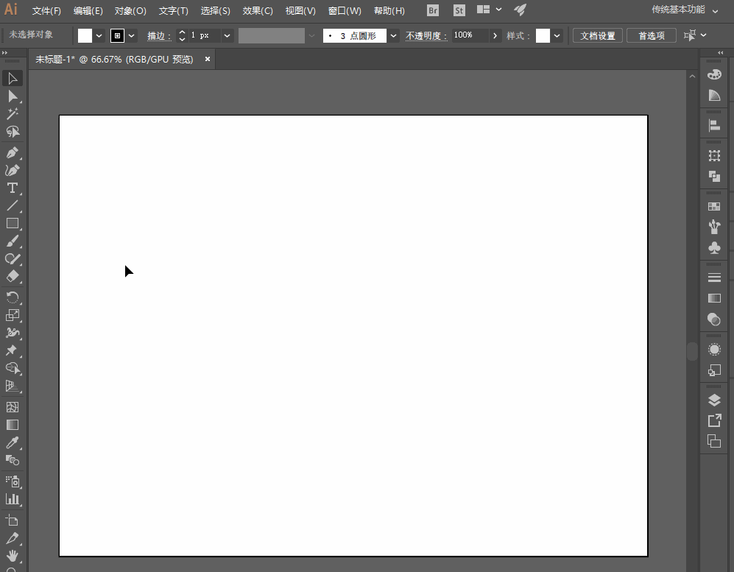
Task: Click the 首选项 button
Action: (652, 35)
